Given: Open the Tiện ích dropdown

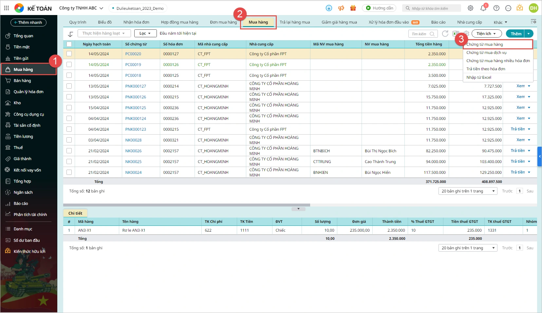Looking at the screenshot, I should click(x=486, y=34).
